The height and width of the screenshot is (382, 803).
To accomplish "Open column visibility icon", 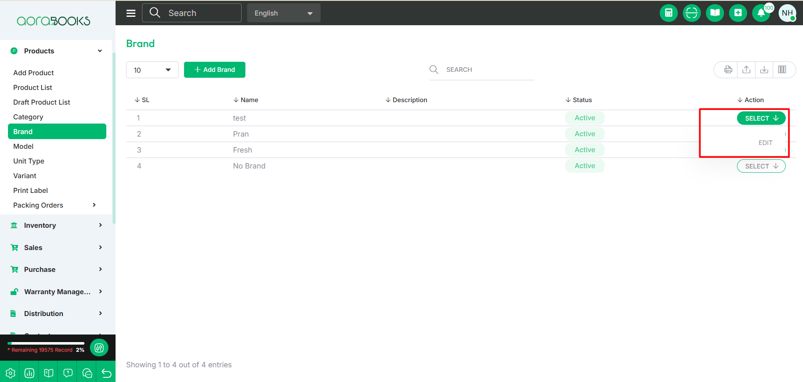I will (x=782, y=70).
